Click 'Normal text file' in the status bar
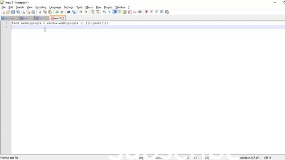 pos(9,158)
